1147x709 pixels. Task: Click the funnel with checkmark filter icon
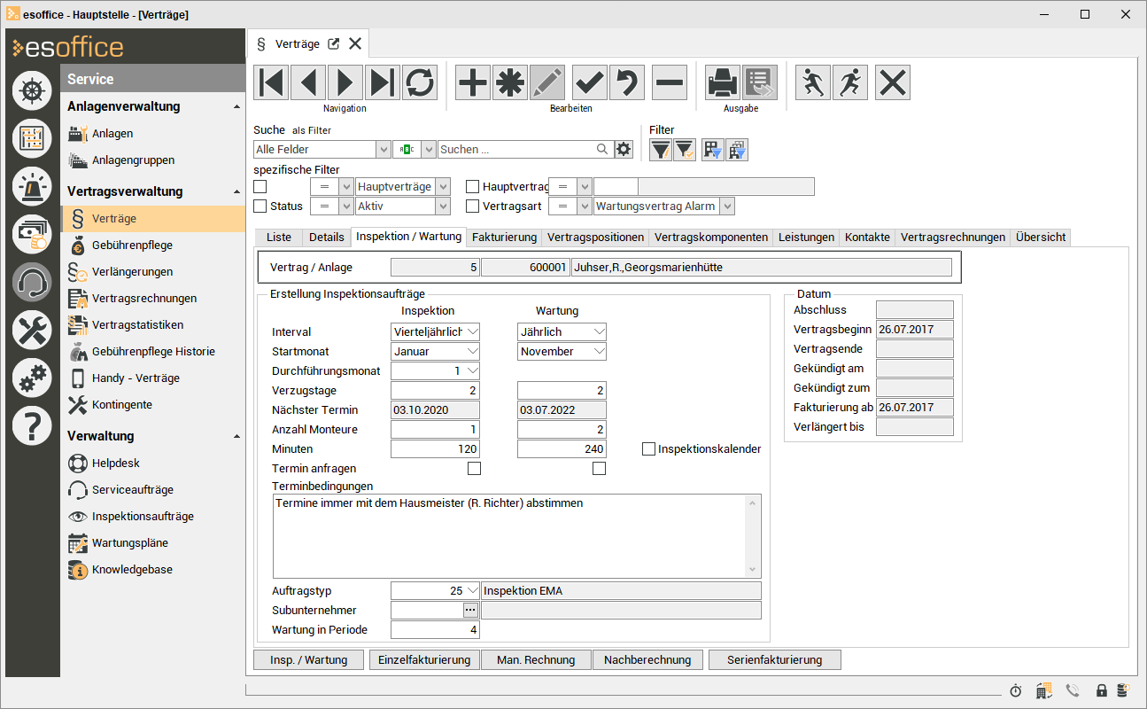click(684, 150)
